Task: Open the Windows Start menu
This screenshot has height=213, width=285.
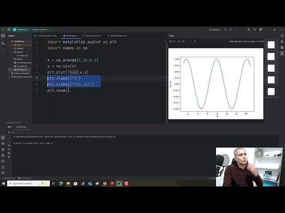Action: [x=4, y=183]
